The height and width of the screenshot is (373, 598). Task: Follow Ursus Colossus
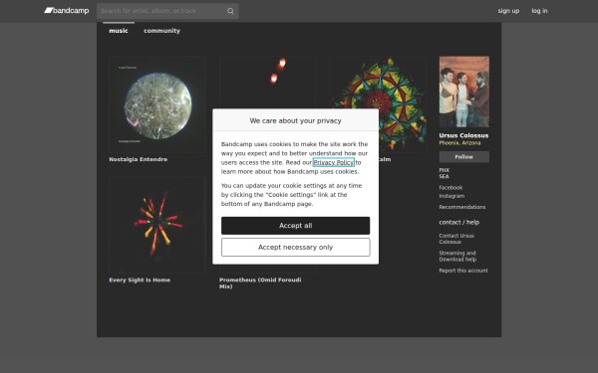(x=464, y=157)
